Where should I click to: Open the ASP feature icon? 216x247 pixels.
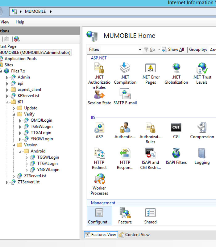[x=99, y=130]
